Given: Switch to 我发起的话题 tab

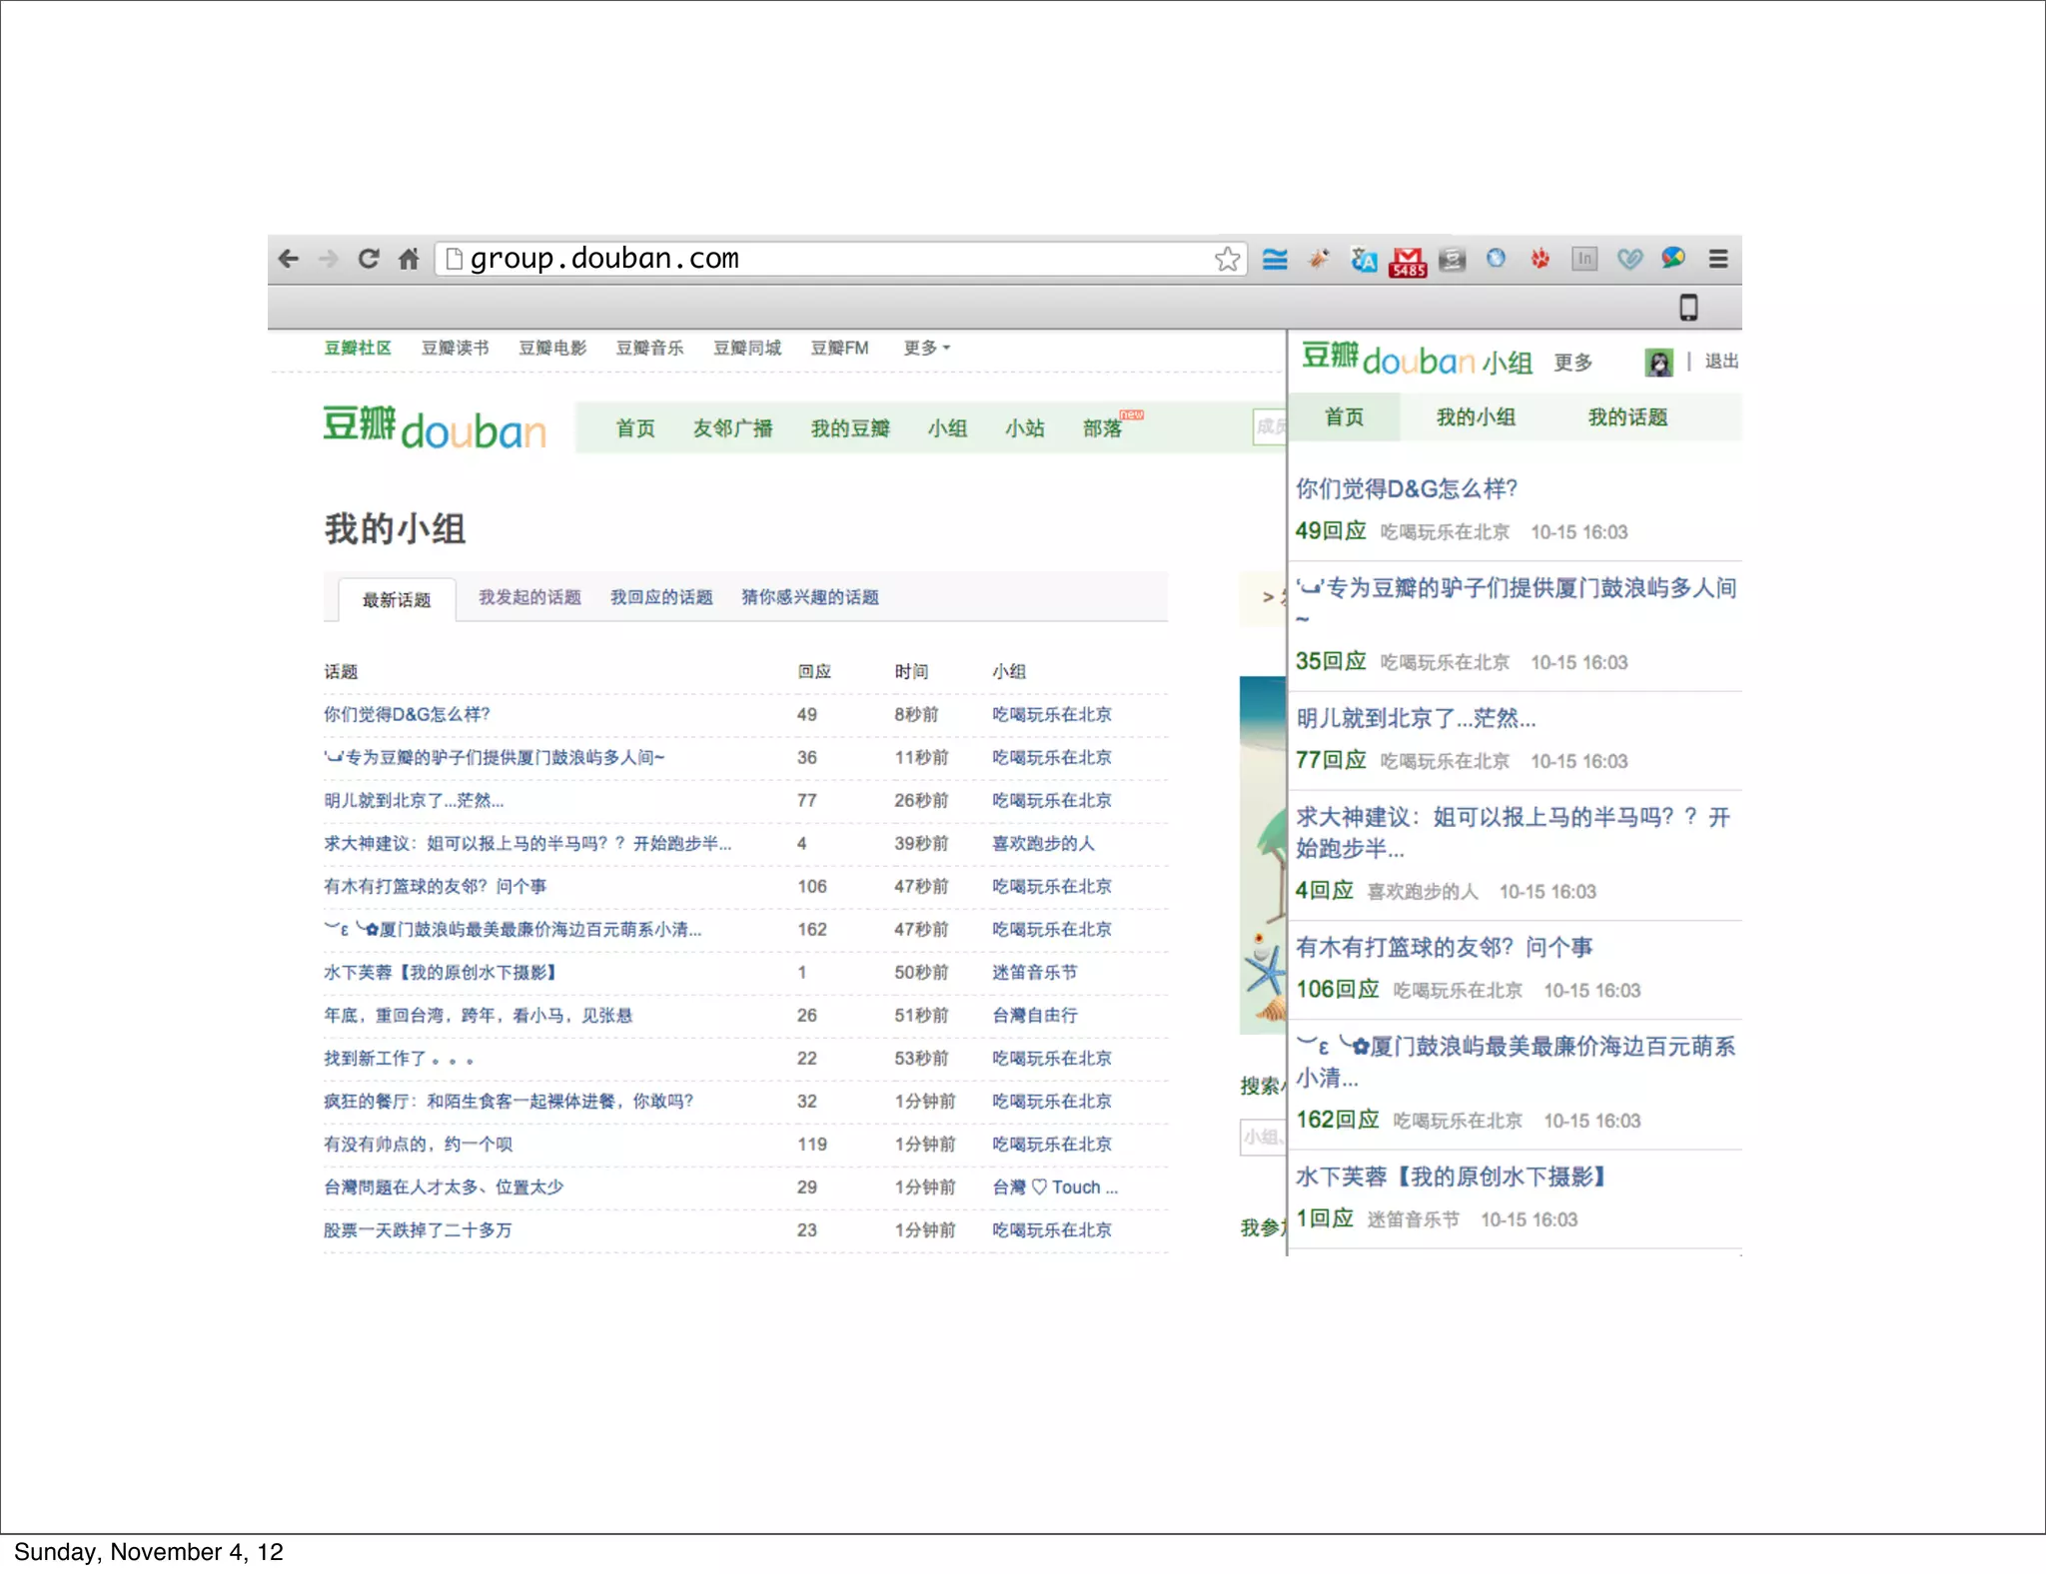Looking at the screenshot, I should (x=529, y=597).
